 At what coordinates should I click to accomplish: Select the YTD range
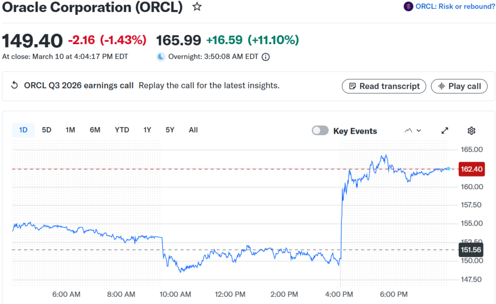pos(122,130)
